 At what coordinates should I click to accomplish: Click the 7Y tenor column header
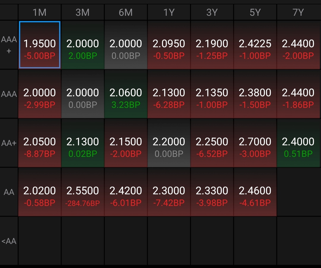[298, 12]
